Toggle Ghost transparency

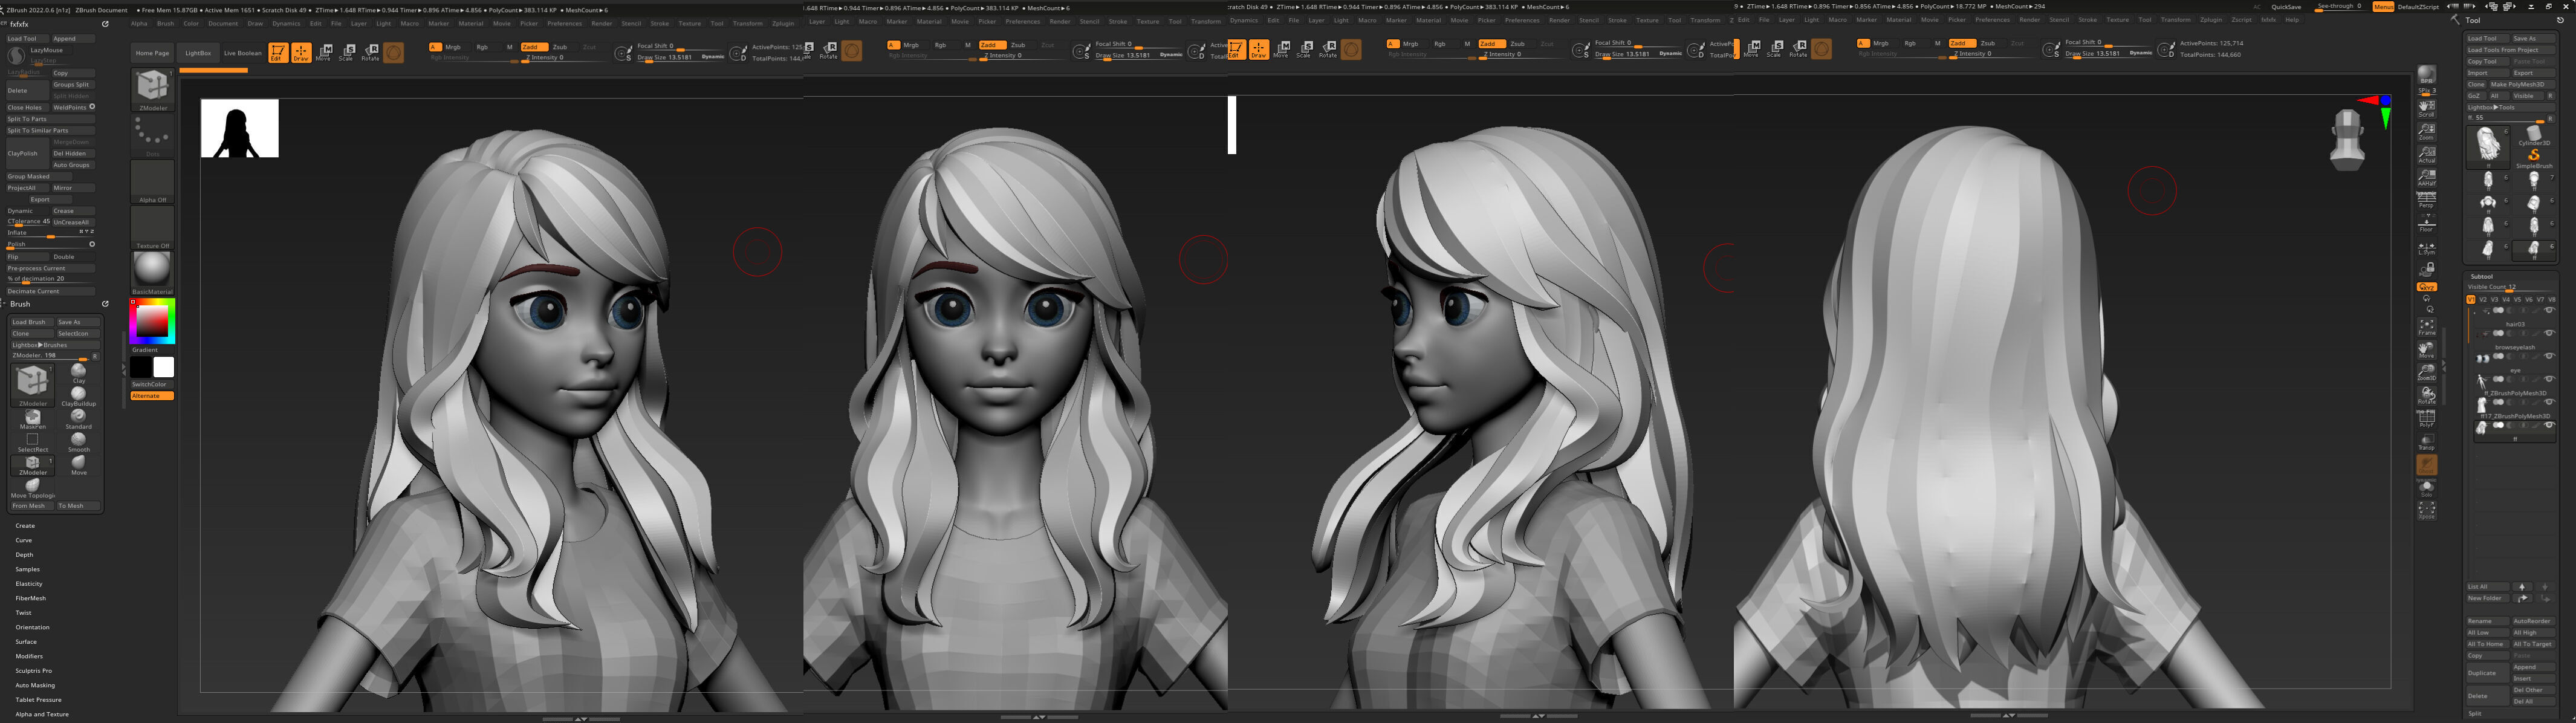(x=2426, y=465)
